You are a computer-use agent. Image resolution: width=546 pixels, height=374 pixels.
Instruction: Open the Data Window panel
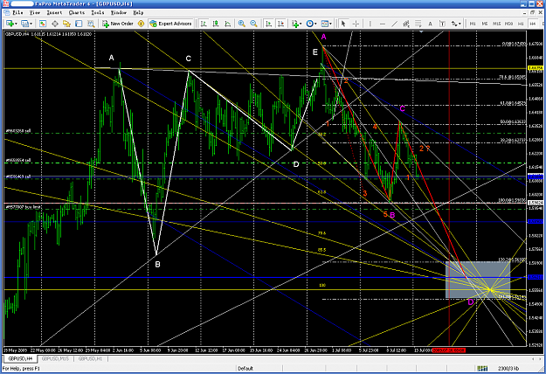[55, 24]
